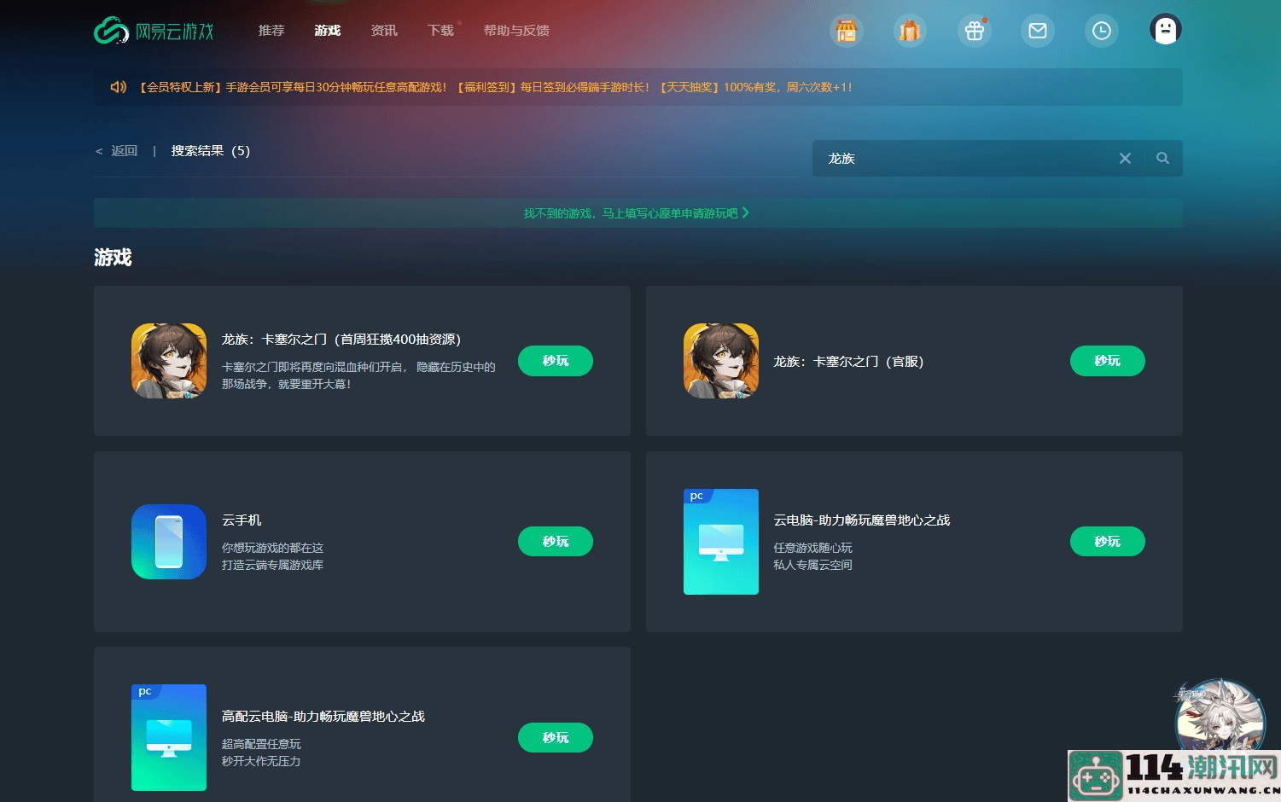Open the orange gift box icon

tap(910, 32)
